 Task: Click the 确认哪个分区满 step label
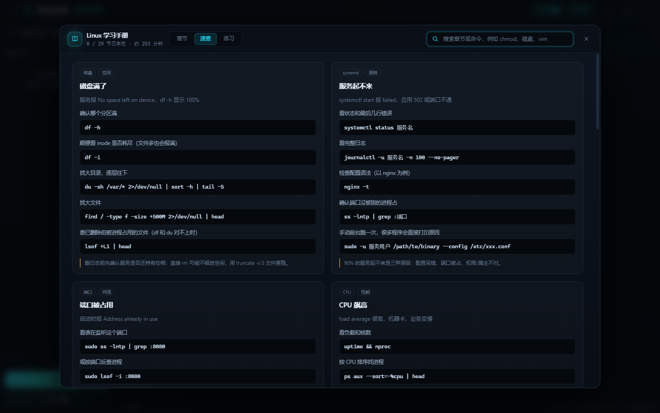[x=99, y=113]
